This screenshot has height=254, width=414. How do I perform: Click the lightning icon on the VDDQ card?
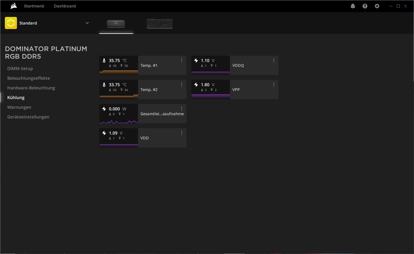coord(196,60)
